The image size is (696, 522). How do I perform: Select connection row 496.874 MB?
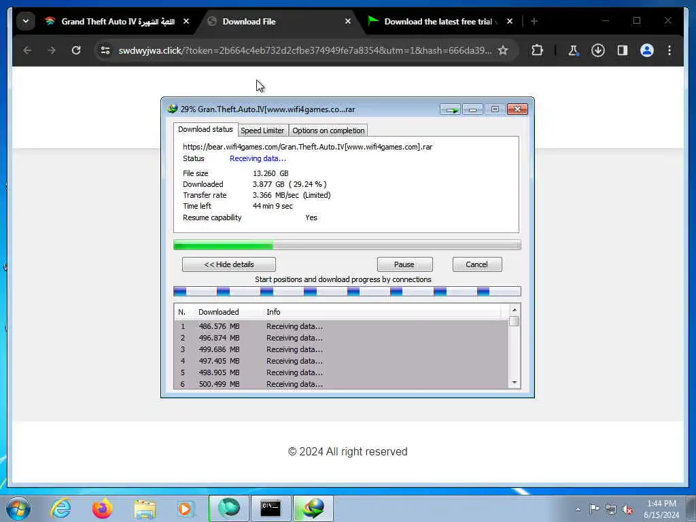341,338
